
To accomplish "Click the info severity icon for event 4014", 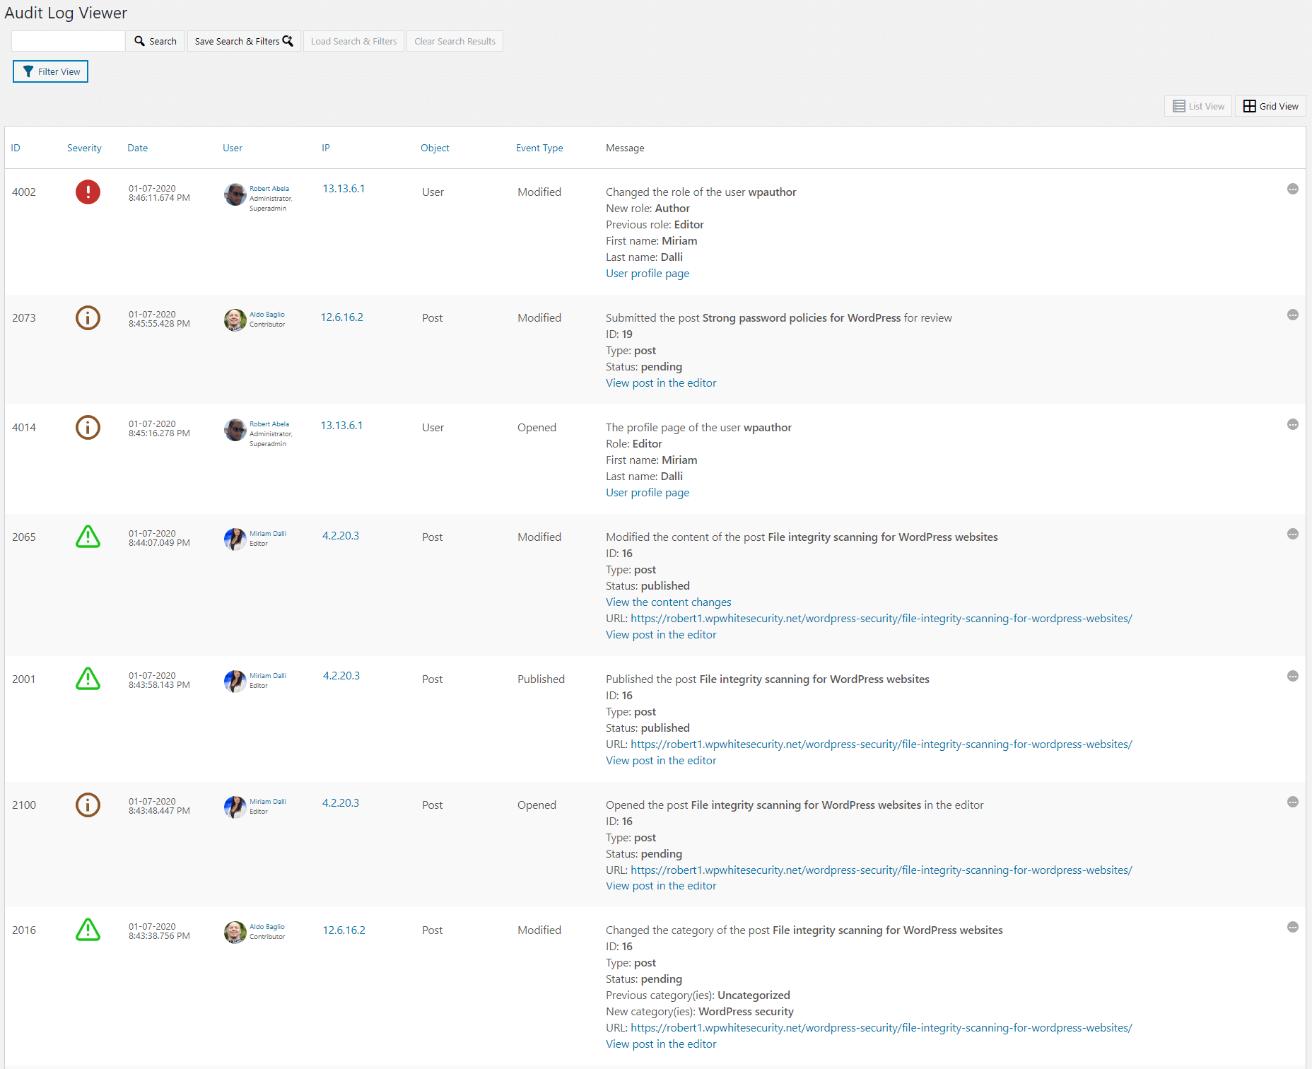I will pos(88,427).
